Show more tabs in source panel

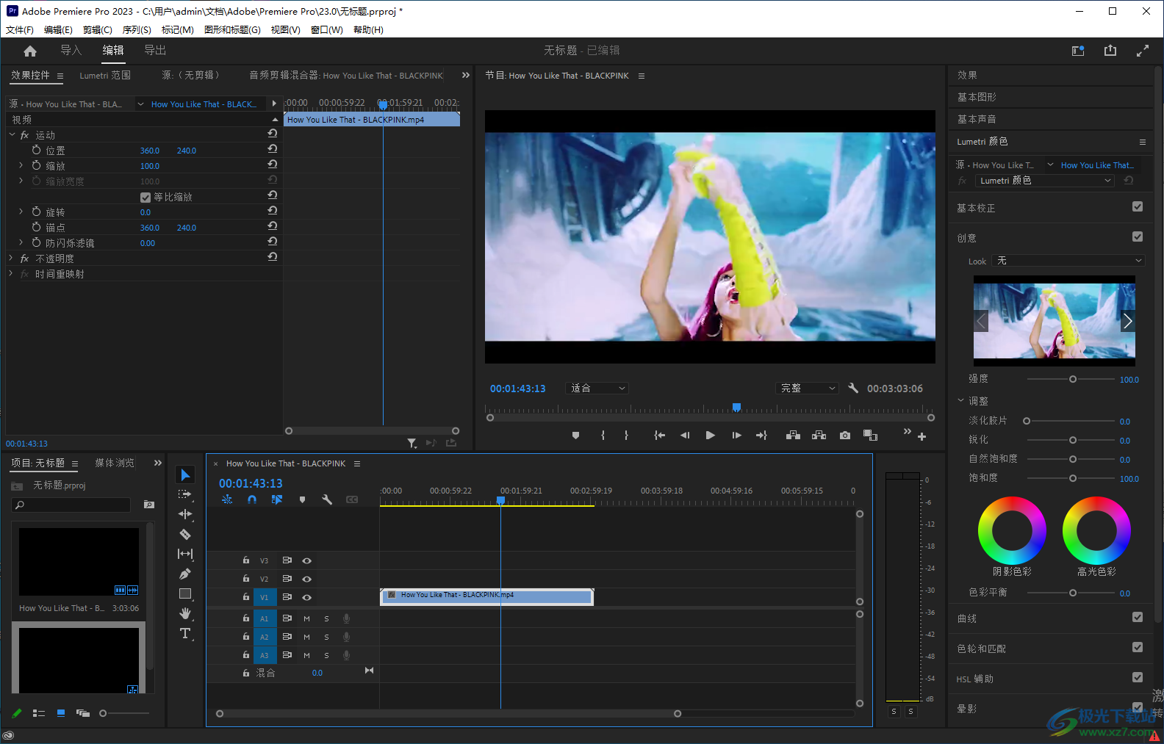point(465,75)
